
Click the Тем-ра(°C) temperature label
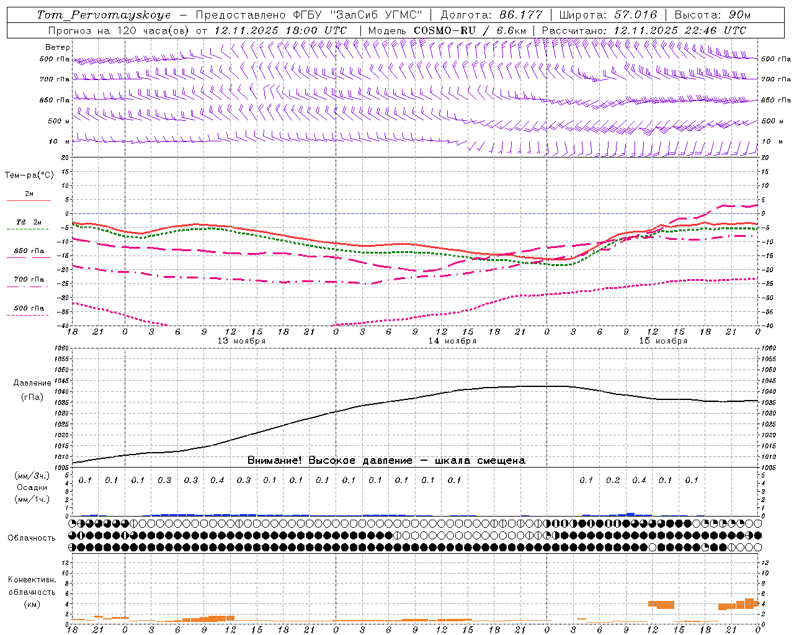point(29,175)
